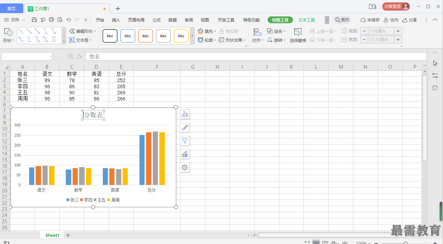
Task: Click the chart style brush button
Action: point(185,128)
